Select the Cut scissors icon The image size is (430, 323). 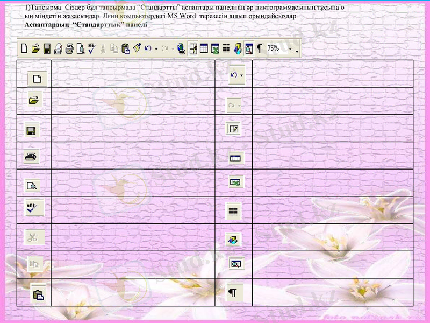(102, 47)
